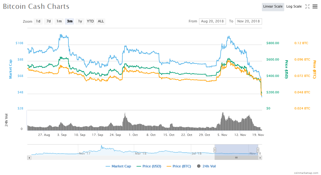Screen dimensions: 321x175
Task: Set zoom to 1y
Action: 80,21
